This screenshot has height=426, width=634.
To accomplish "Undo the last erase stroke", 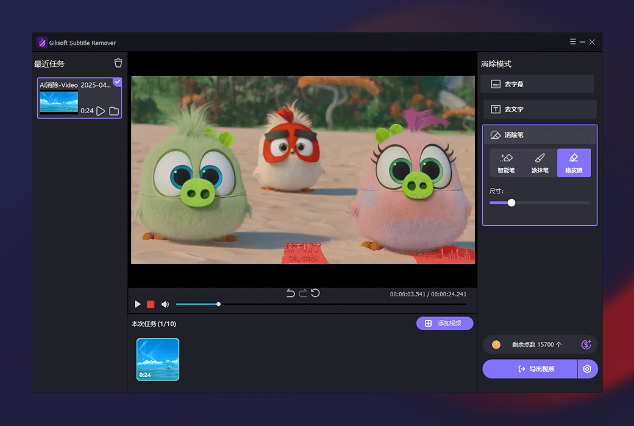I will pos(290,293).
